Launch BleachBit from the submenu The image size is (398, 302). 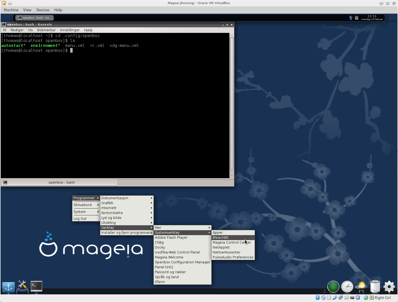click(x=233, y=237)
